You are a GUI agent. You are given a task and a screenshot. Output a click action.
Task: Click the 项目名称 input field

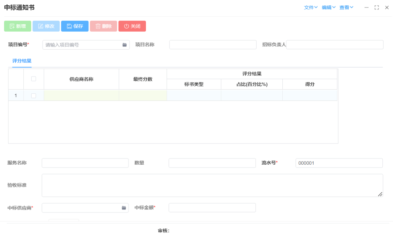pyautogui.click(x=213, y=45)
